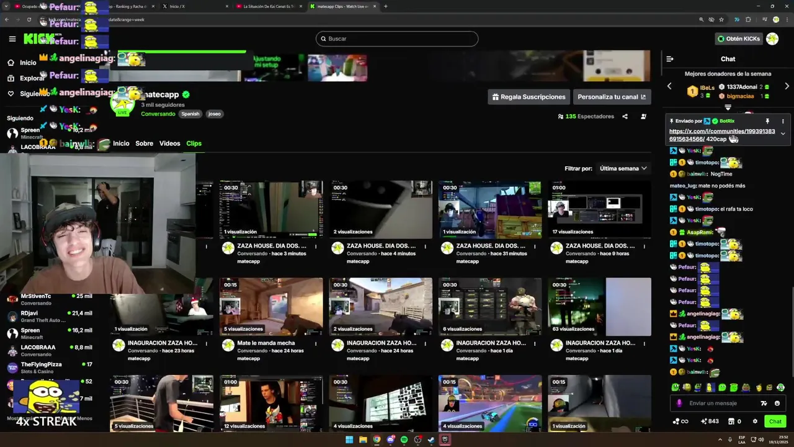This screenshot has height=447, width=794.
Task: Send message with green Chat button
Action: pyautogui.click(x=775, y=422)
